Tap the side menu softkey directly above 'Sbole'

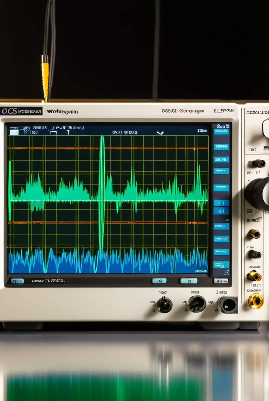(x=221, y=147)
